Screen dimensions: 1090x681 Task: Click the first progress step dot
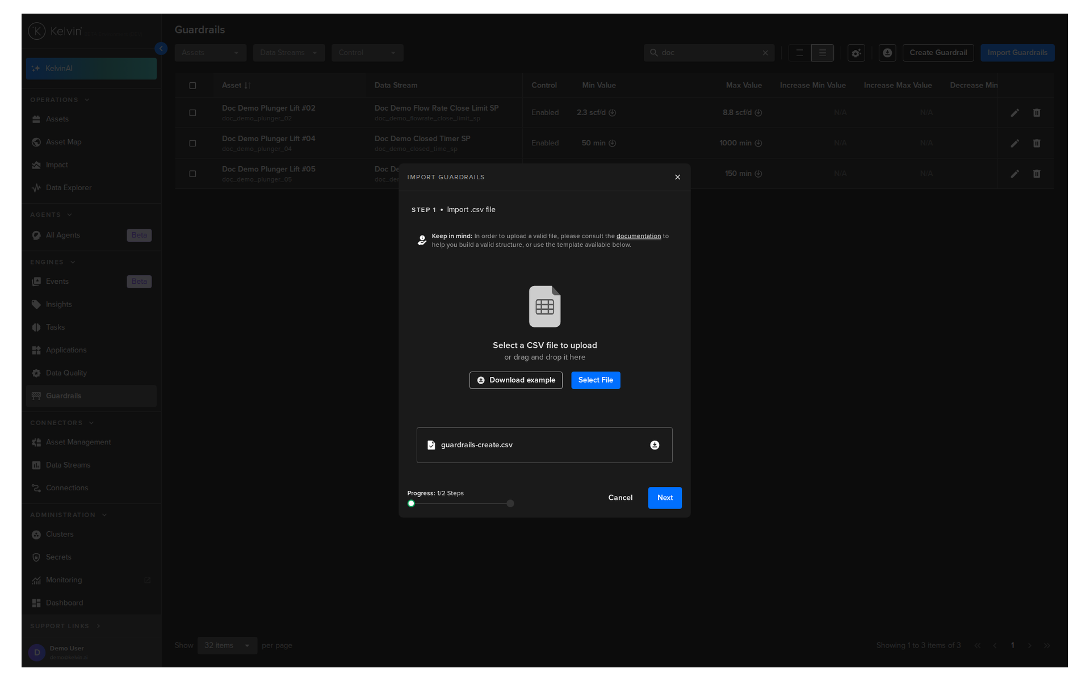point(411,503)
